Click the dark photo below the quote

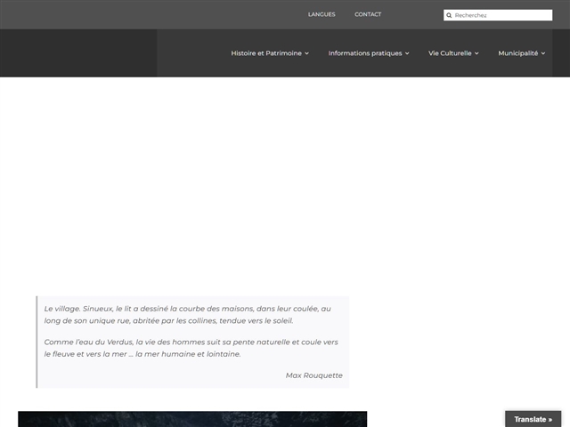192,418
